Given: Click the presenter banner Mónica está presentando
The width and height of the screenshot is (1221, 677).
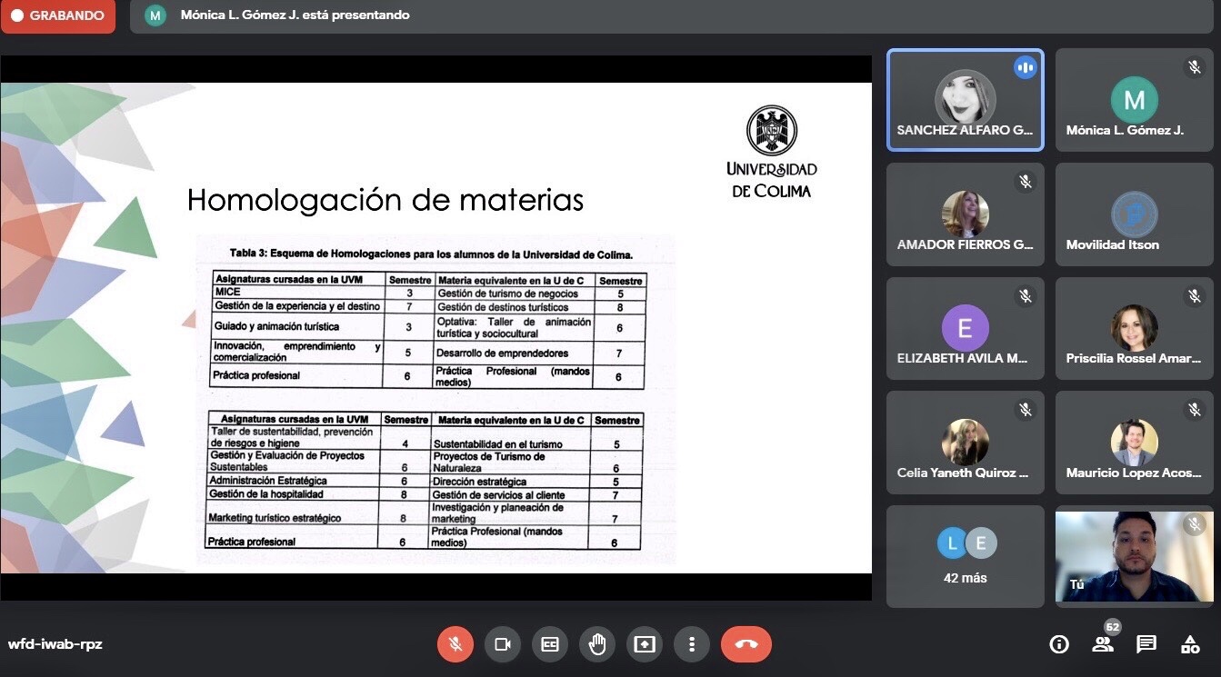Looking at the screenshot, I should tap(295, 15).
